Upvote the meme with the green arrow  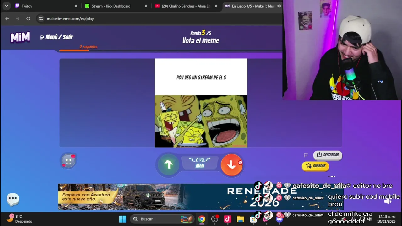click(x=169, y=164)
